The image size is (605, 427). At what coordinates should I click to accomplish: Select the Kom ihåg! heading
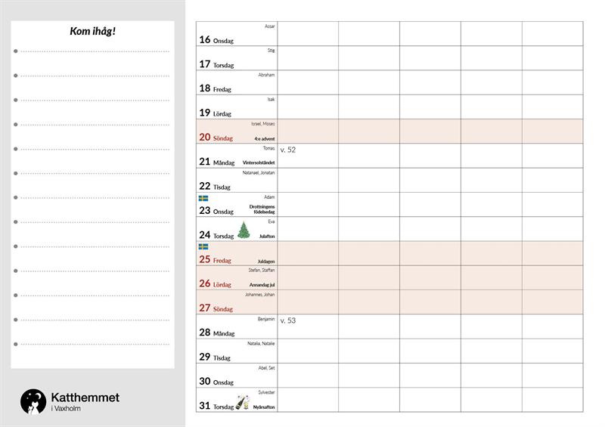tap(92, 31)
